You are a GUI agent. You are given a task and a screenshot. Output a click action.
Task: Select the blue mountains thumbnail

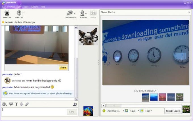point(154,97)
